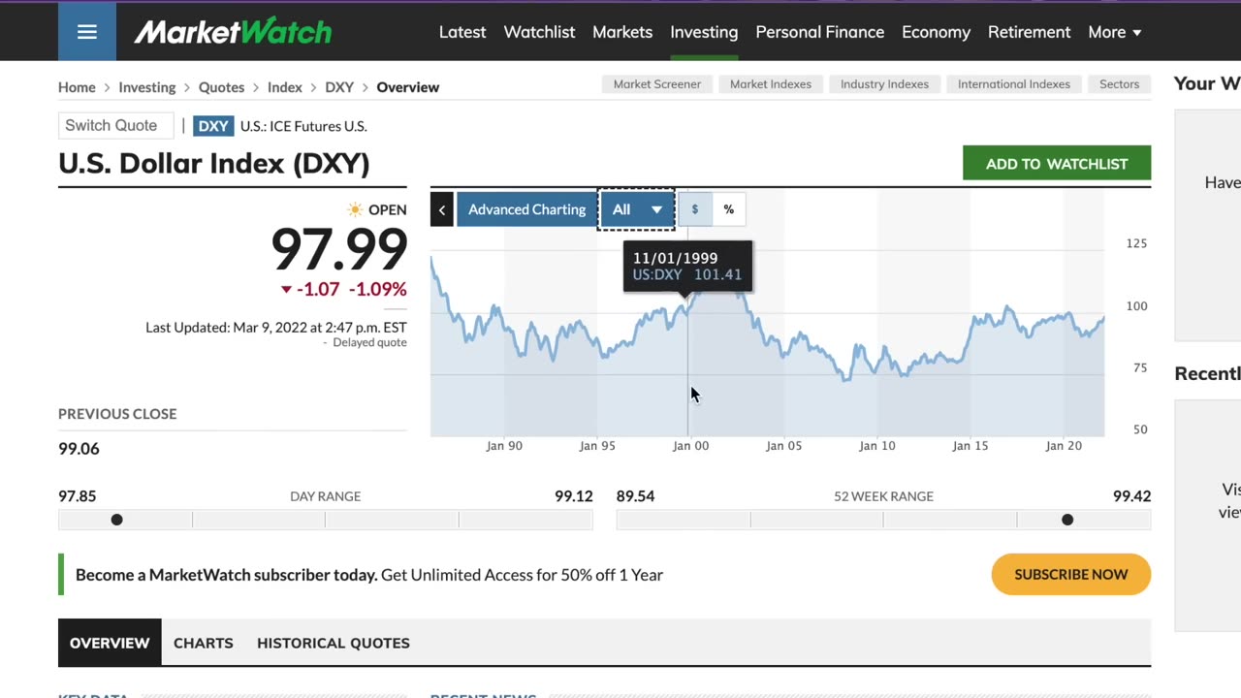Click the MarketWatch logo

click(233, 32)
